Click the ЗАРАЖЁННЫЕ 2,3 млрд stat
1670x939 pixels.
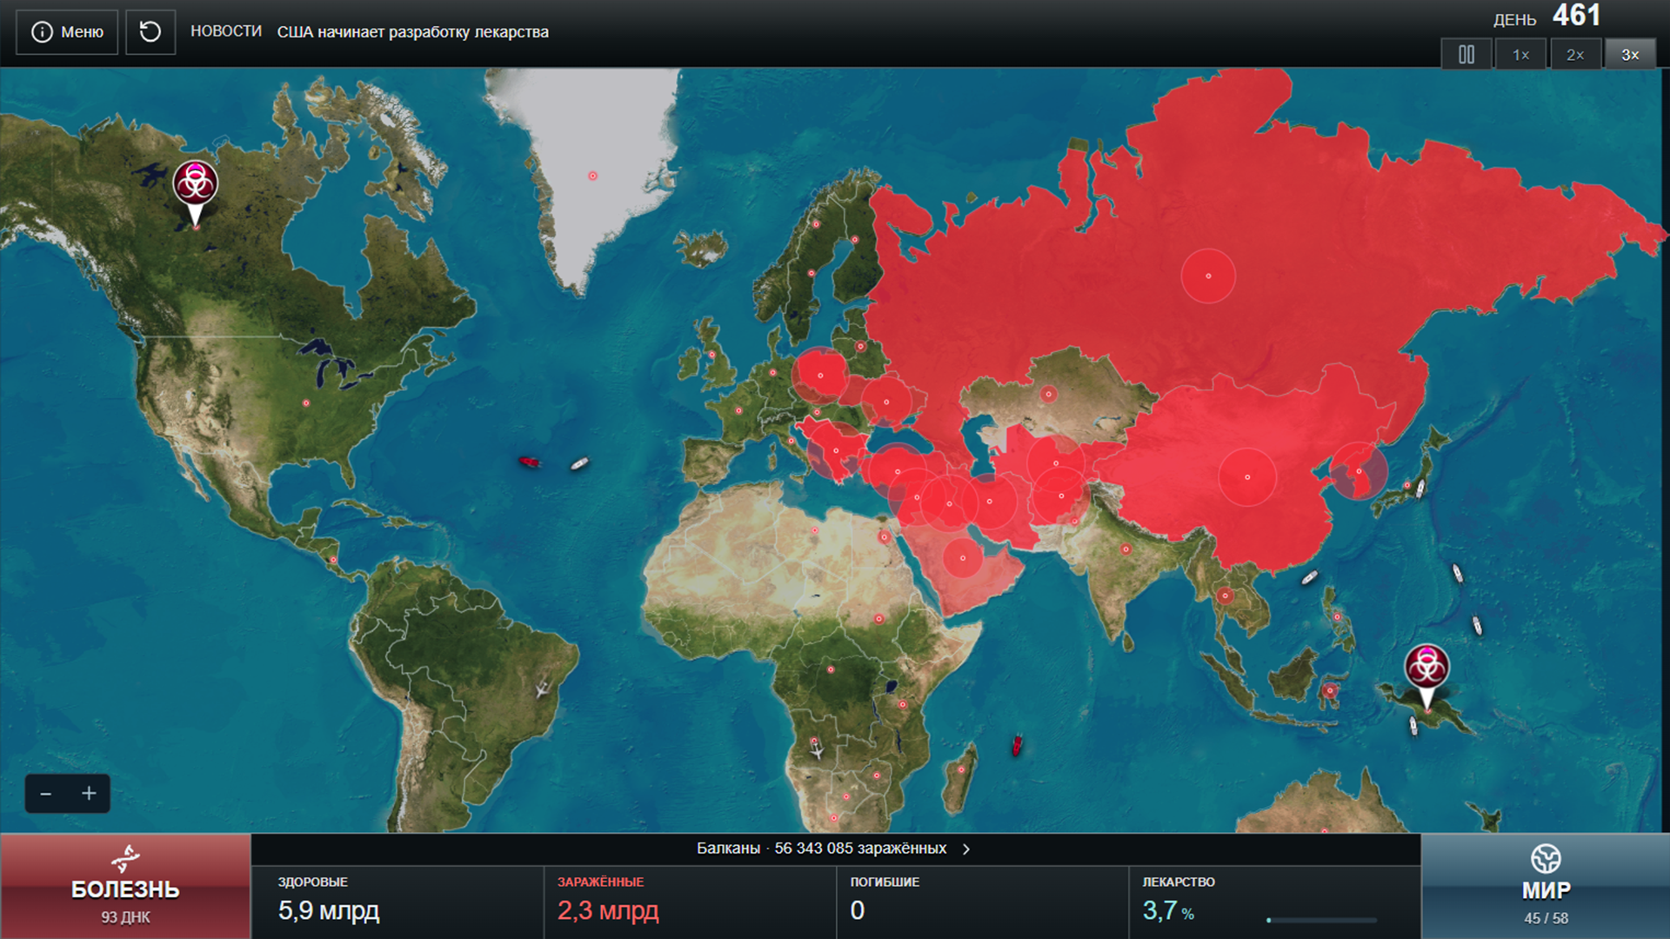(690, 902)
